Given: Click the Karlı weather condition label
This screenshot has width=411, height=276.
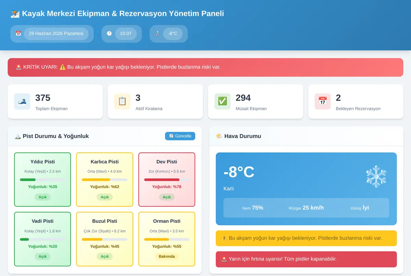Looking at the screenshot, I should click(x=229, y=189).
